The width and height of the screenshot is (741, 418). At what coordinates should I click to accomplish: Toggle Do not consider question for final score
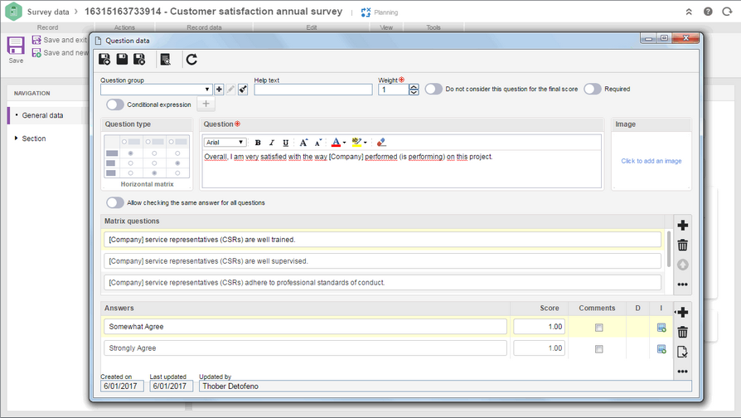(x=433, y=89)
